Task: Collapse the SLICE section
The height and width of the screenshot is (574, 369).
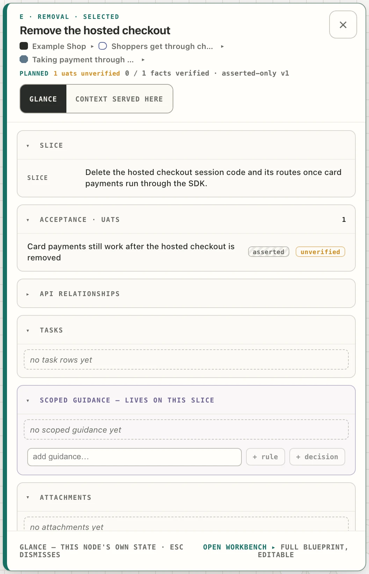Action: pyautogui.click(x=186, y=145)
